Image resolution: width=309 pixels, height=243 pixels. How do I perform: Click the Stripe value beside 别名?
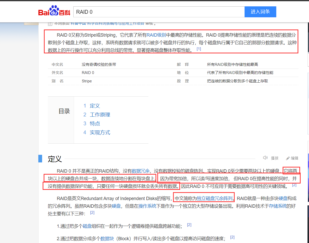tap(87, 81)
